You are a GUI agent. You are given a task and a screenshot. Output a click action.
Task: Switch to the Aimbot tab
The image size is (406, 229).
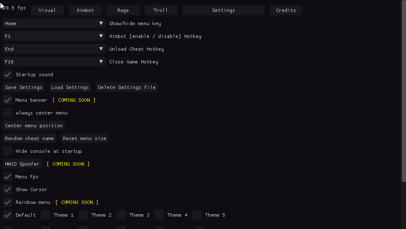pyautogui.click(x=85, y=10)
